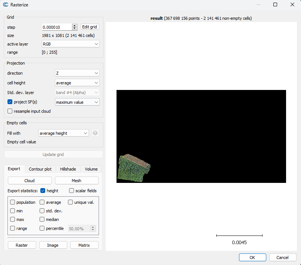
Task: Open the Fill with average height dropdown
Action: click(63, 133)
